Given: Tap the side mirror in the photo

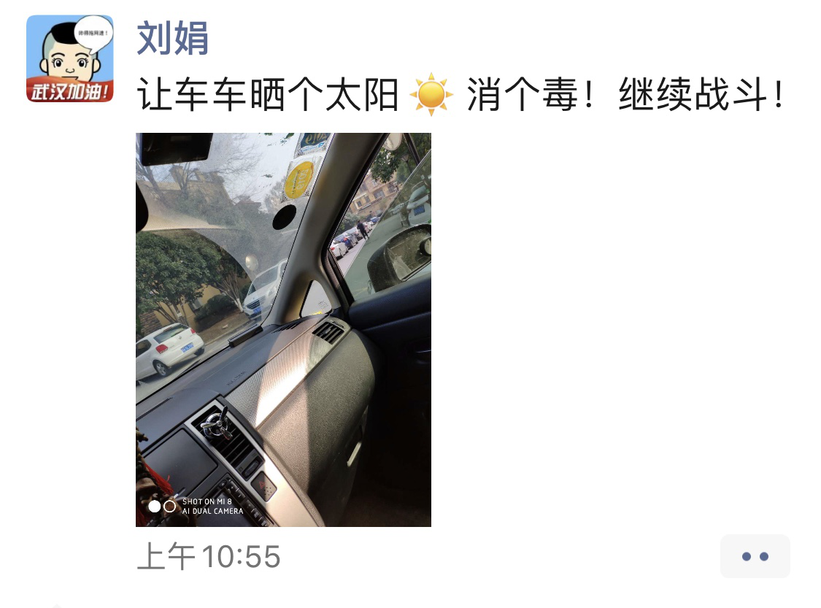Looking at the screenshot, I should pyautogui.click(x=399, y=258).
